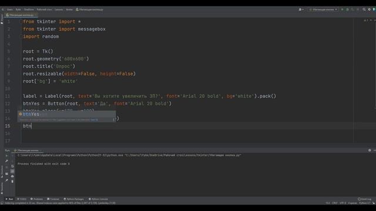Click run with coverage icon in toolbar
Screen dimensions: 376x211
click(352, 9)
